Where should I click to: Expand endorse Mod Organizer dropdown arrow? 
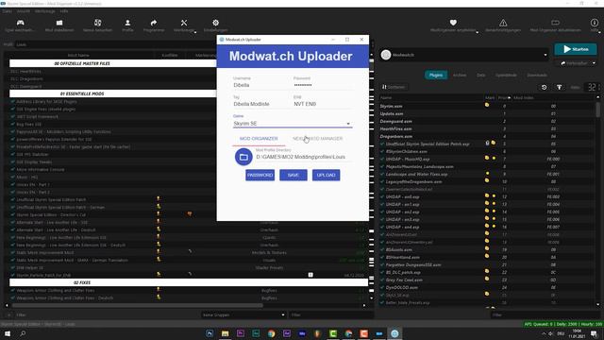click(x=478, y=32)
